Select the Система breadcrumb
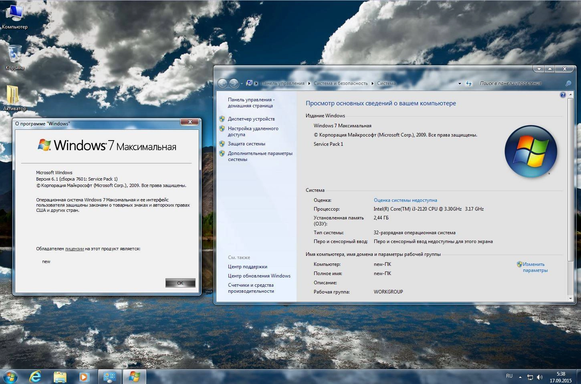 pos(386,83)
